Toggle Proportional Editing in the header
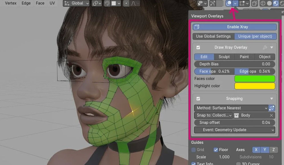Screen dimensions: 284x165 [126, 3]
